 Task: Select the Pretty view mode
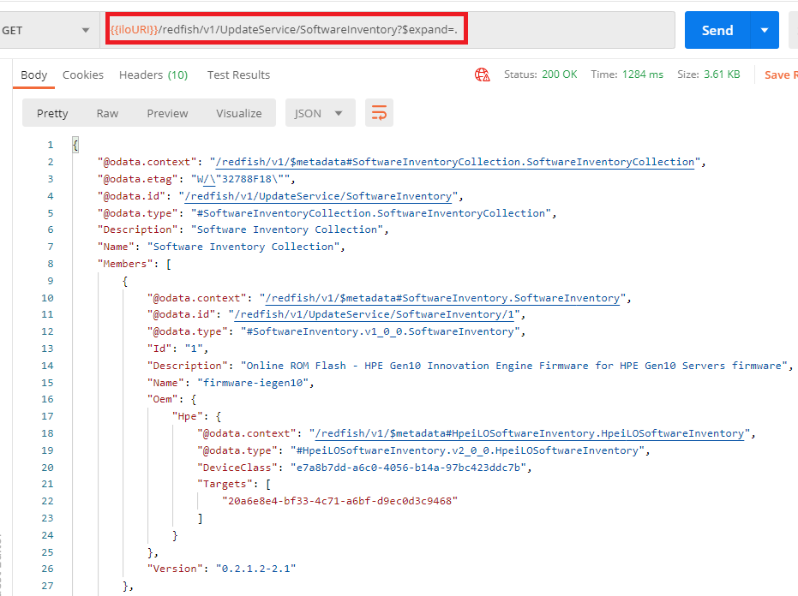52,113
